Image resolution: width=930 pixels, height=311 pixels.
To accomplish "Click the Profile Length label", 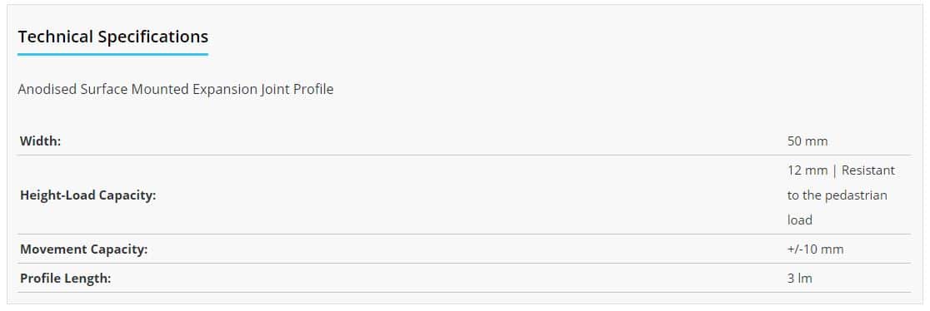I will click(65, 279).
